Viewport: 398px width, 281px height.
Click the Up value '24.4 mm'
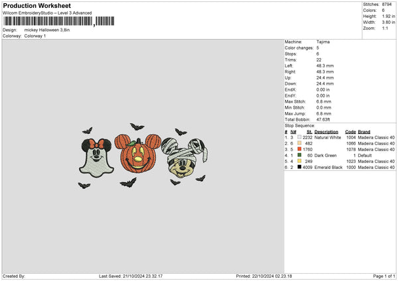click(x=325, y=78)
